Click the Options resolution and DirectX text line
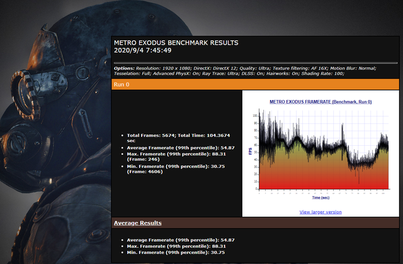 tap(245, 69)
